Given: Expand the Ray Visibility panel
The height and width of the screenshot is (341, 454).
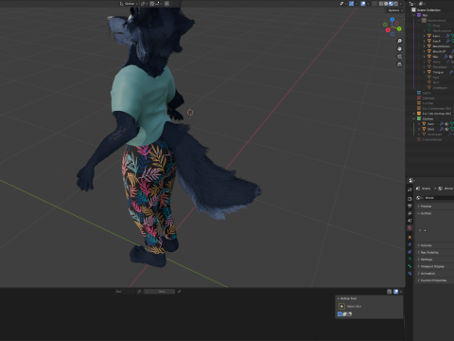Looking at the screenshot, I should [x=434, y=253].
